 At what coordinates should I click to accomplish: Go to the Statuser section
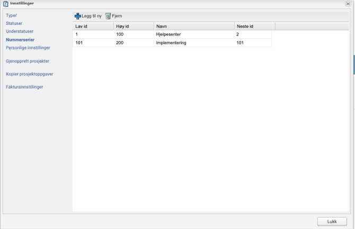(14, 23)
